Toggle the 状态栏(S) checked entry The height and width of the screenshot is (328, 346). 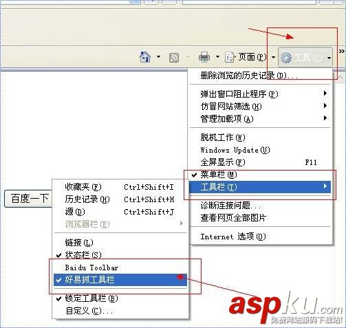[x=120, y=254]
